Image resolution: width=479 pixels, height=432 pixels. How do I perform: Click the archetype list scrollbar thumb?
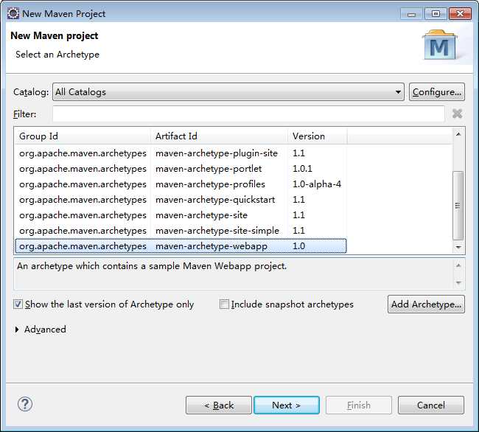point(458,206)
